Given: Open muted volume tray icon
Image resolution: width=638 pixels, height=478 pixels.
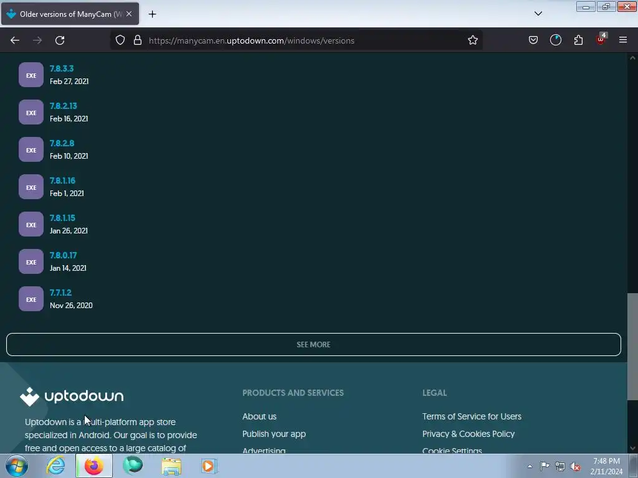Looking at the screenshot, I should [x=575, y=466].
